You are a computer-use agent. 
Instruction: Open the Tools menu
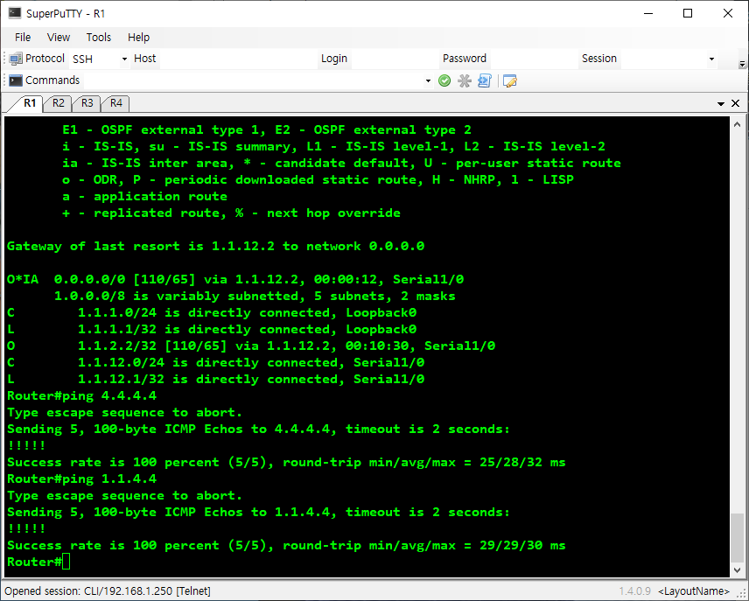coord(98,38)
